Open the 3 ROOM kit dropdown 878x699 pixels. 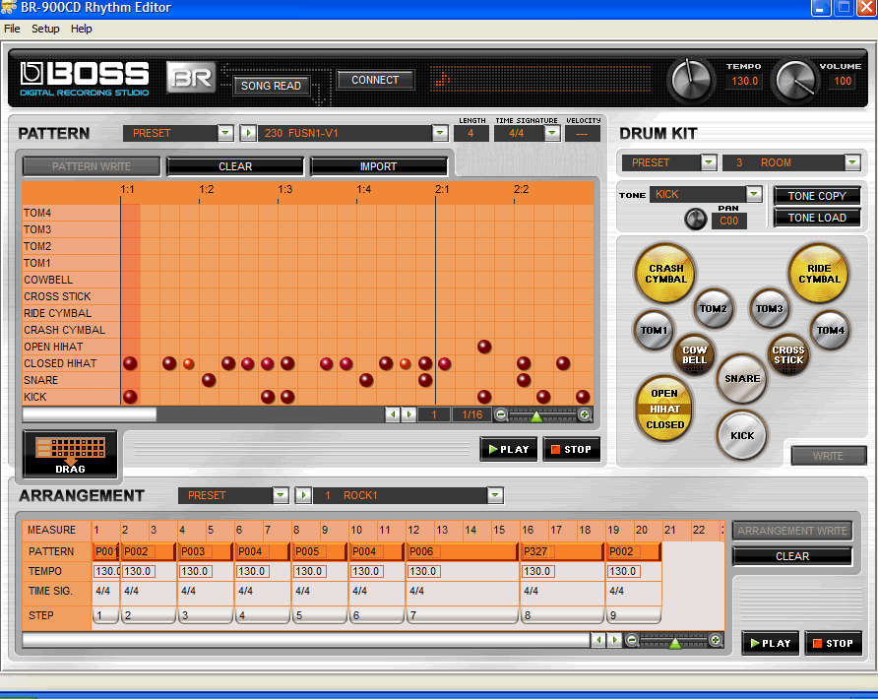(852, 162)
